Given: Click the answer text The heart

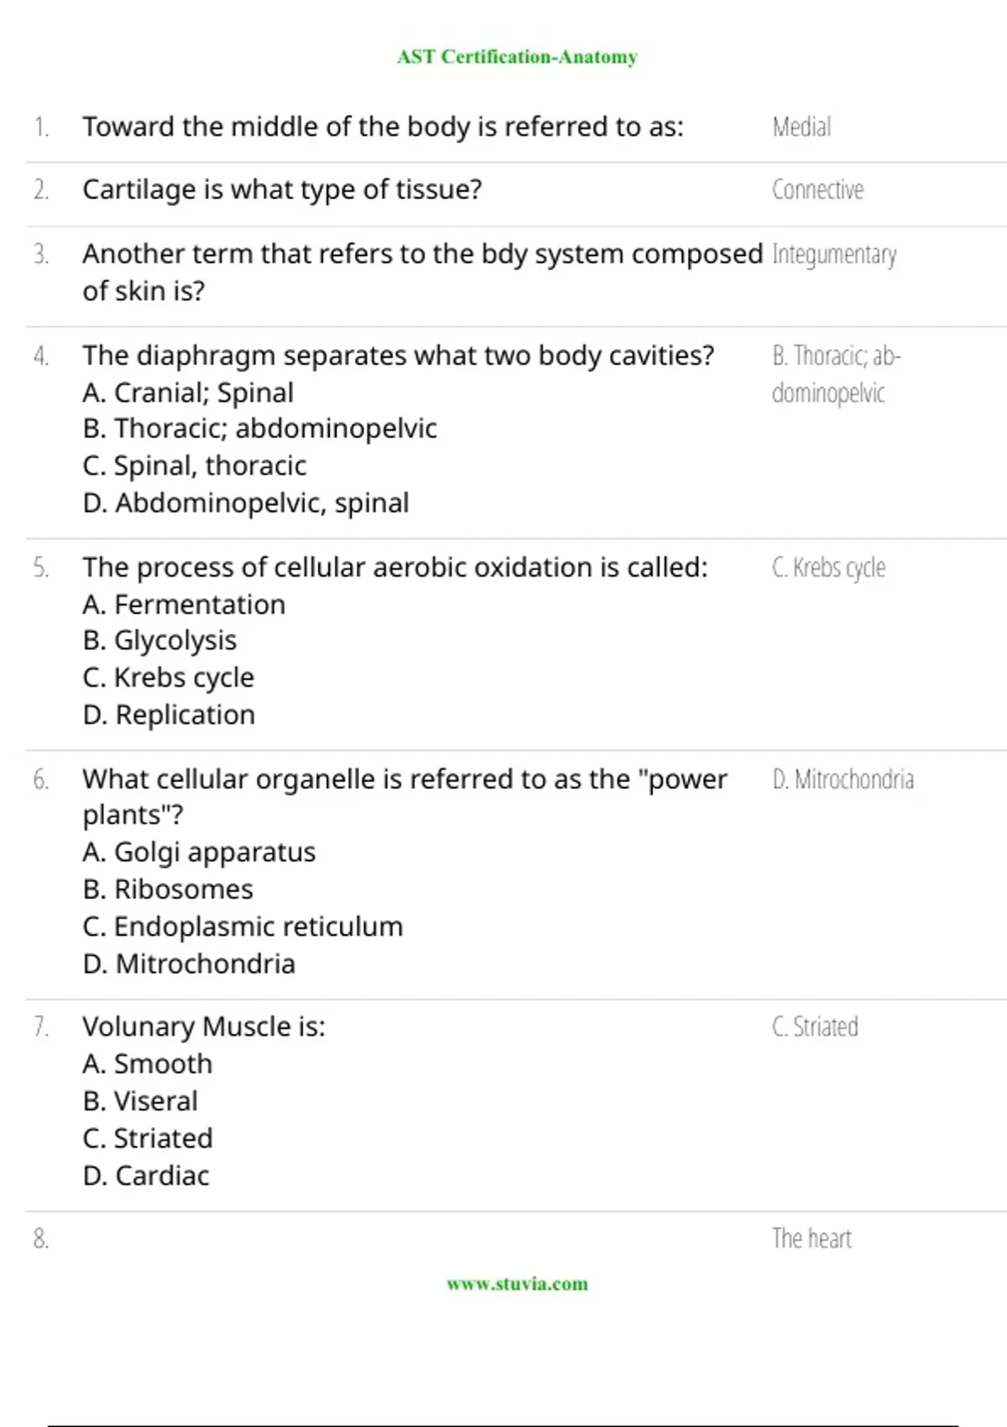Looking at the screenshot, I should tap(811, 1238).
